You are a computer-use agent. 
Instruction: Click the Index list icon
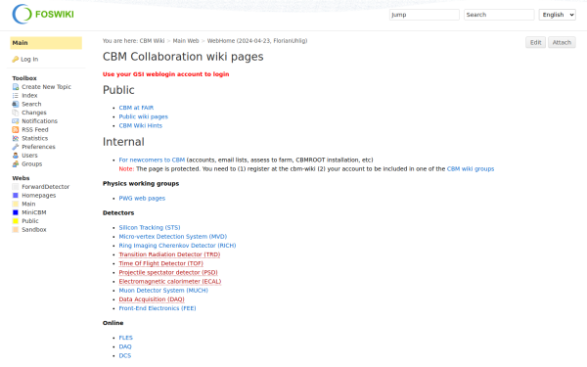(x=16, y=96)
